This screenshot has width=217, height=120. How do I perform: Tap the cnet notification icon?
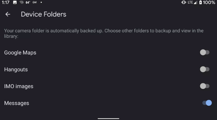pyautogui.click(x=34, y=2)
